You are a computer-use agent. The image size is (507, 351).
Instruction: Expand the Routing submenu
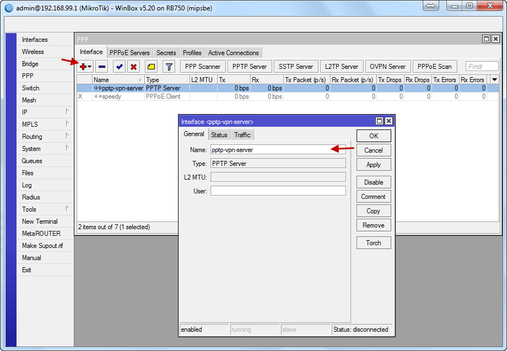pos(67,136)
